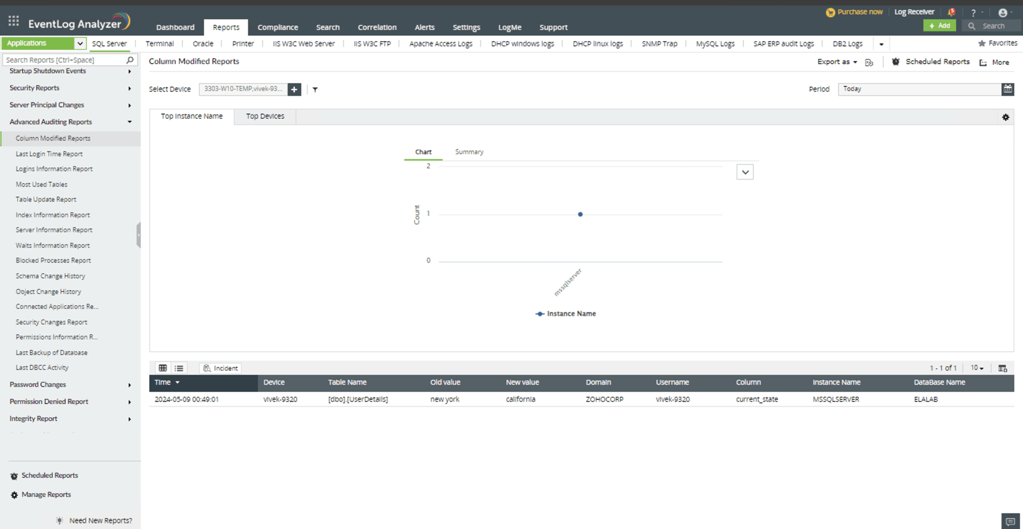Open the user account profile icon
This screenshot has width=1023, height=529.
[1002, 12]
